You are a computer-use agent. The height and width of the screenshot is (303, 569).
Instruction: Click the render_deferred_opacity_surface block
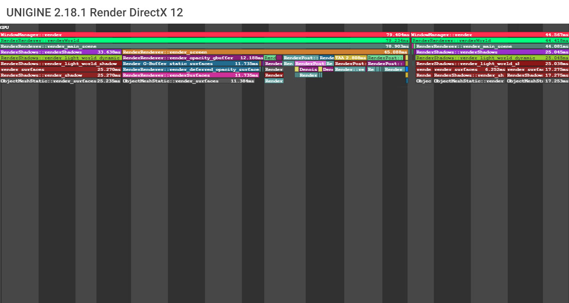pyautogui.click(x=191, y=69)
